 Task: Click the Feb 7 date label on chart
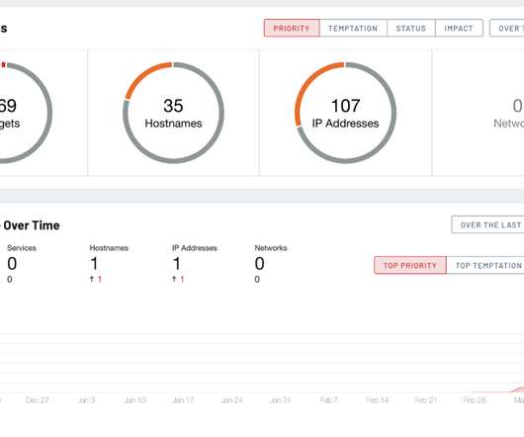pyautogui.click(x=329, y=399)
